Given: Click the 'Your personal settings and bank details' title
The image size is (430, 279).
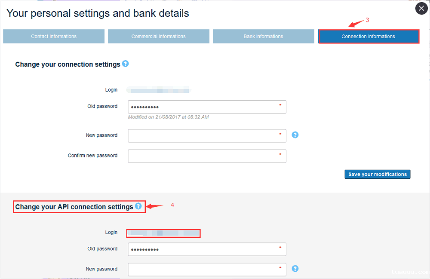Looking at the screenshot, I should 98,13.
